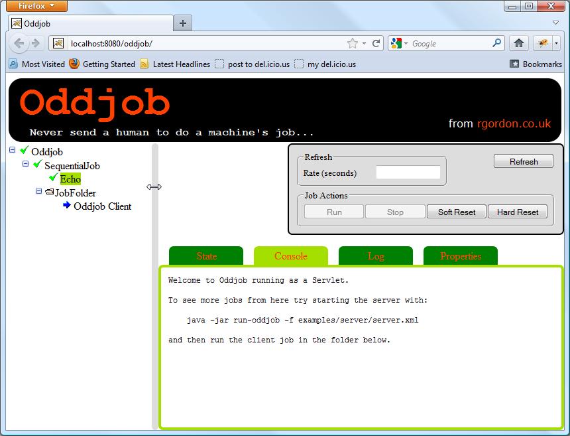
Task: Select the Oddjob root job
Action: click(47, 152)
